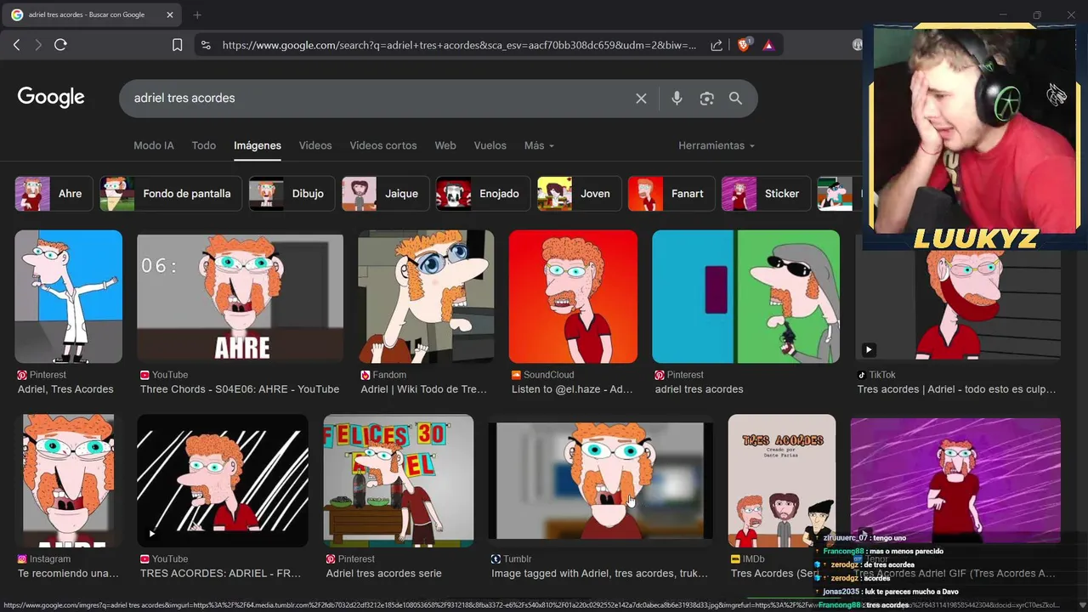Open Felices 30 Adriel Pinterest thumbnail

399,480
